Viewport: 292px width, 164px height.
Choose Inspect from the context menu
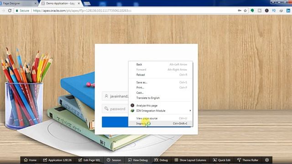[x=160, y=123]
